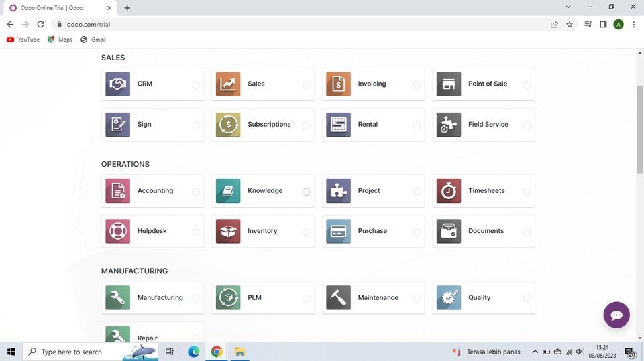Image resolution: width=644 pixels, height=361 pixels.
Task: Select the Inventory app radio button
Action: coord(307,232)
